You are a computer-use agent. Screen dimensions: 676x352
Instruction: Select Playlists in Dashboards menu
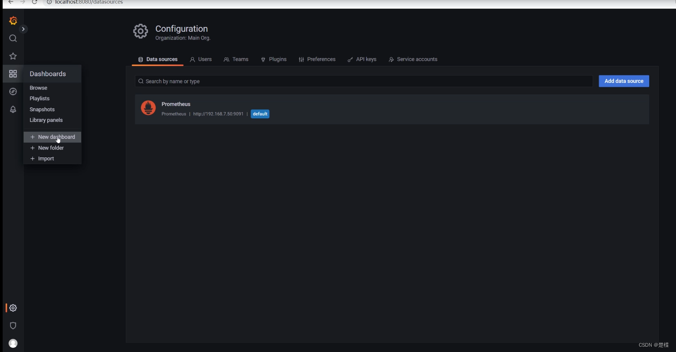click(39, 98)
